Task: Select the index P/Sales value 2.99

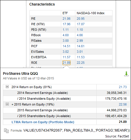Action: 80,41
